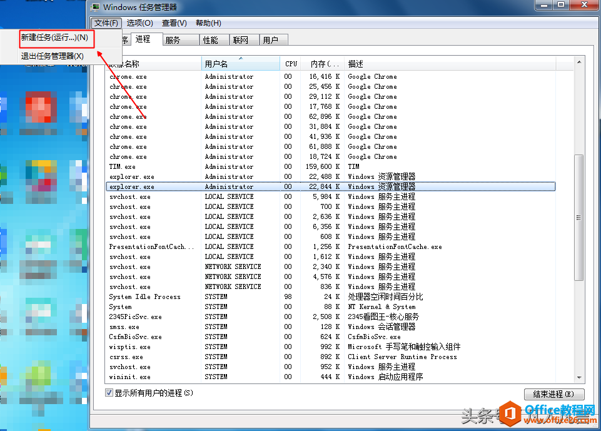Image resolution: width=601 pixels, height=431 pixels.
Task: Select chrome.exe row using 16,416 K
Action: (330, 77)
